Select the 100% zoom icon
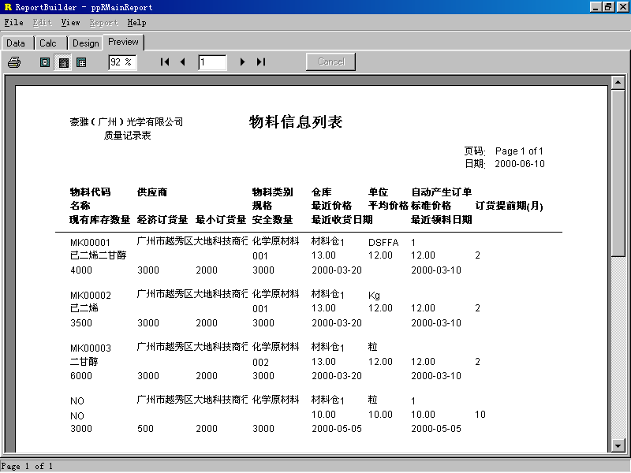The image size is (631, 473). 81,62
